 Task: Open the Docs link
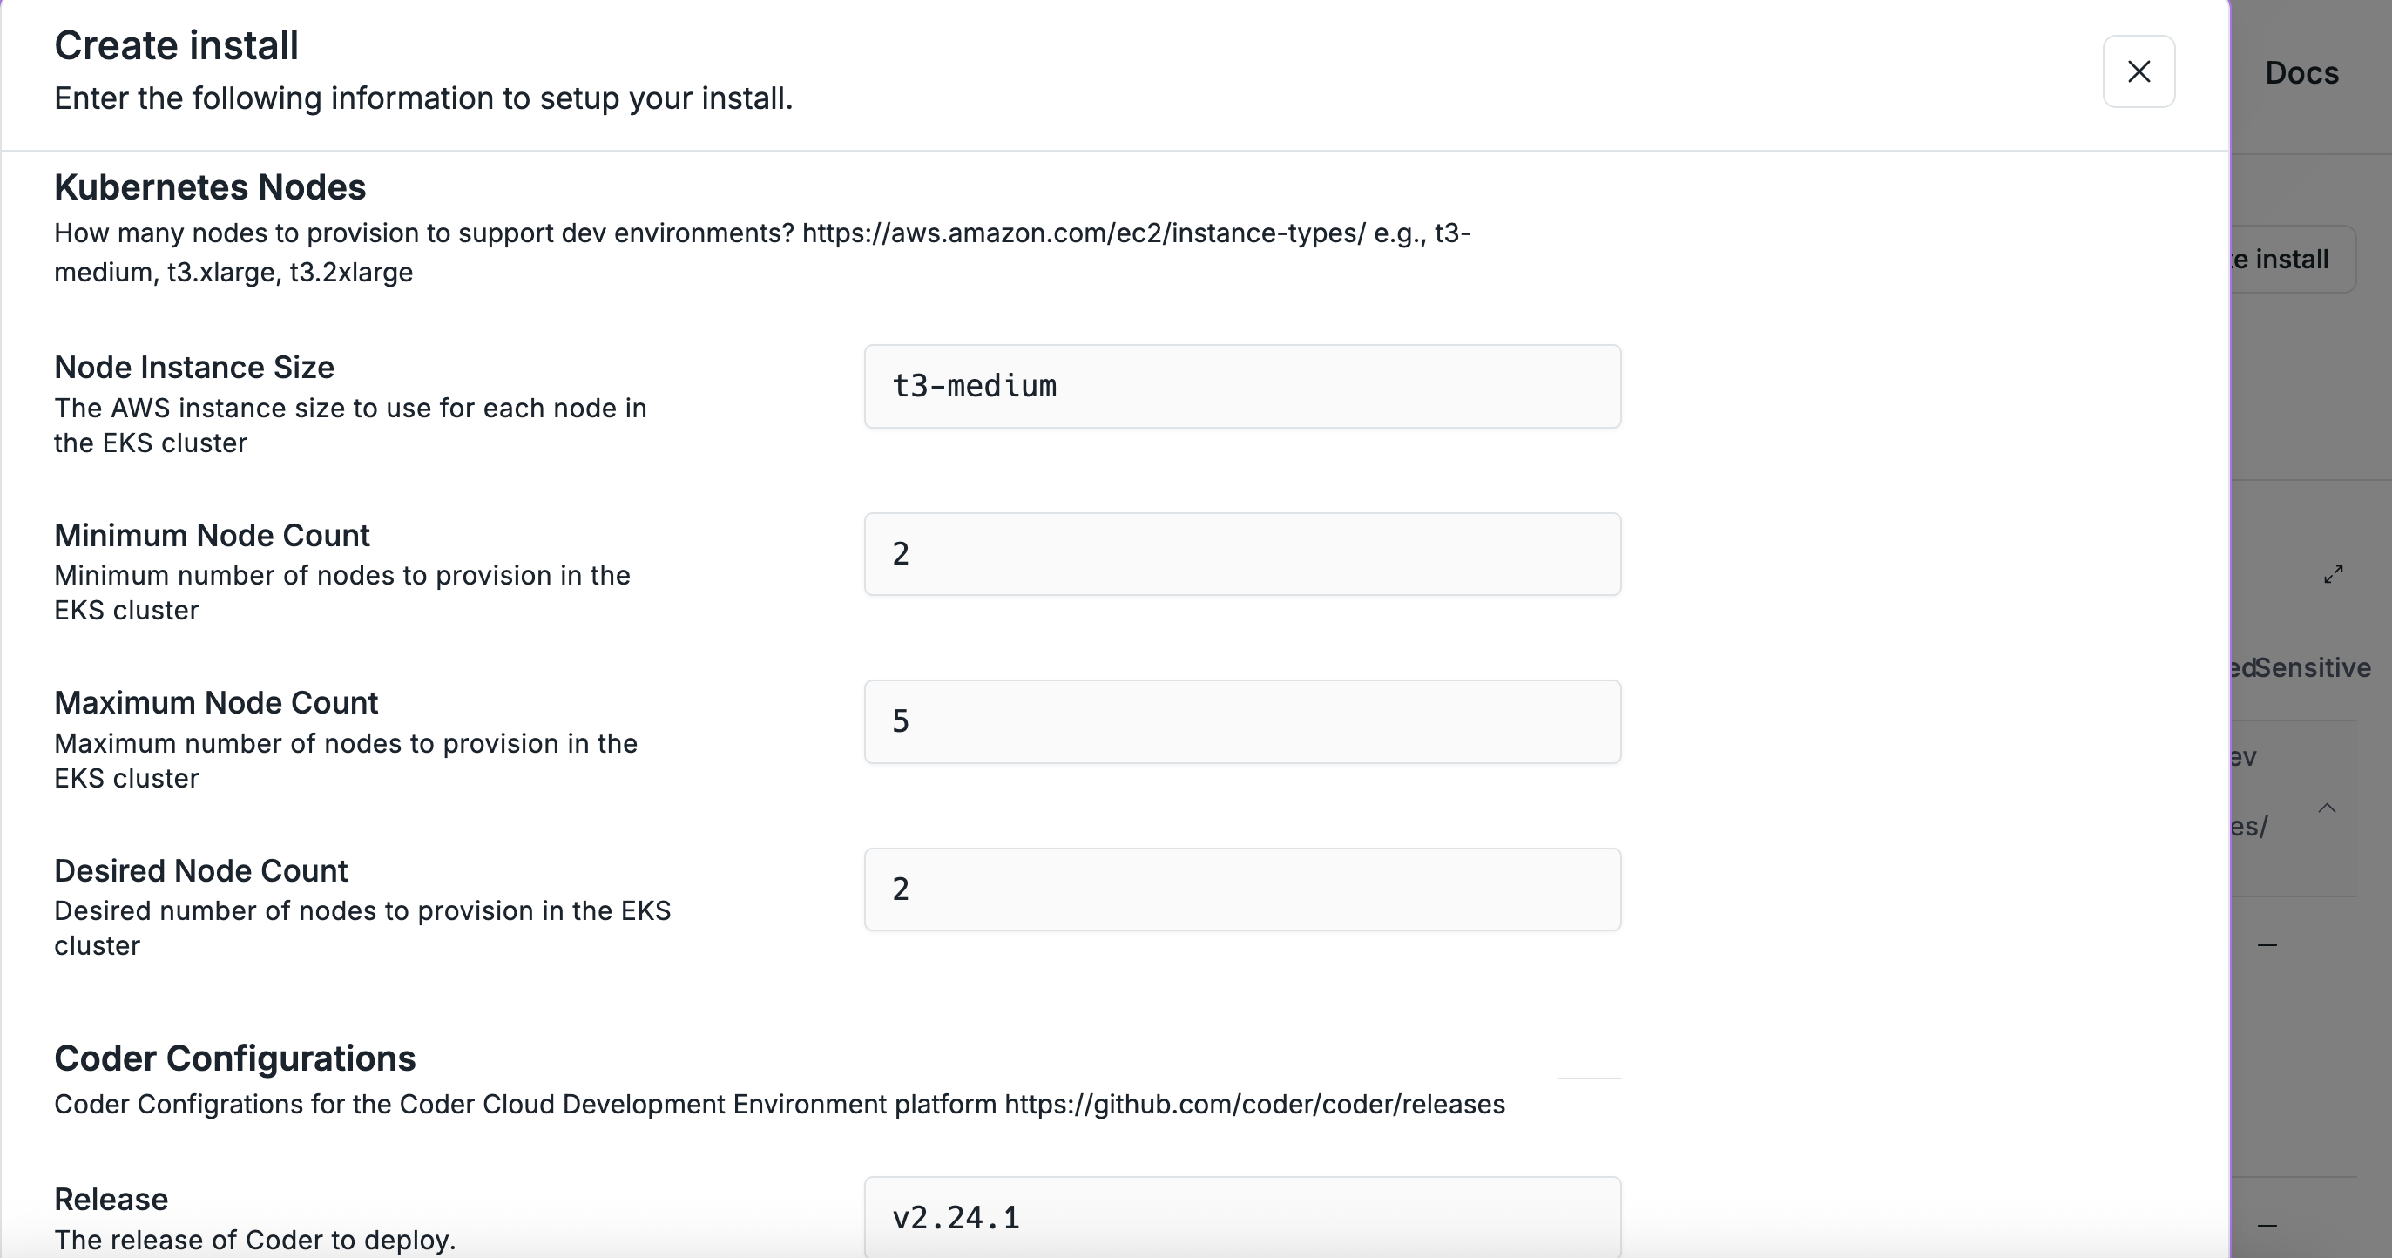[2301, 73]
